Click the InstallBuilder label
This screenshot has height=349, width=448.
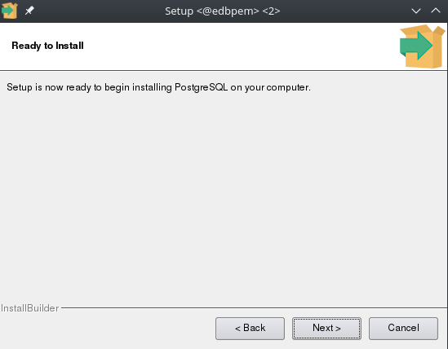pos(29,308)
